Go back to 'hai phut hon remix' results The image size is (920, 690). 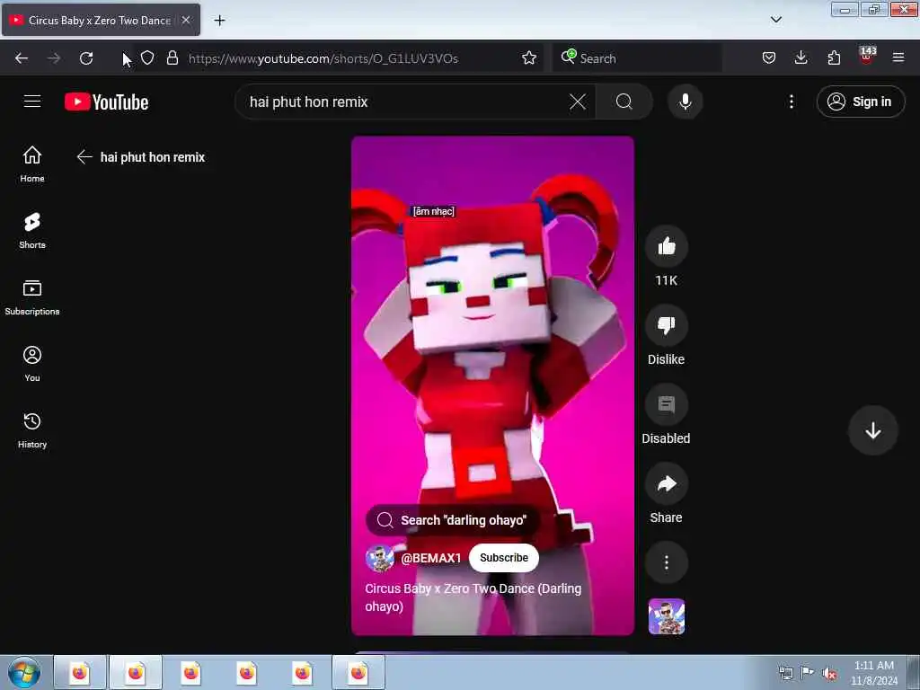(x=84, y=156)
